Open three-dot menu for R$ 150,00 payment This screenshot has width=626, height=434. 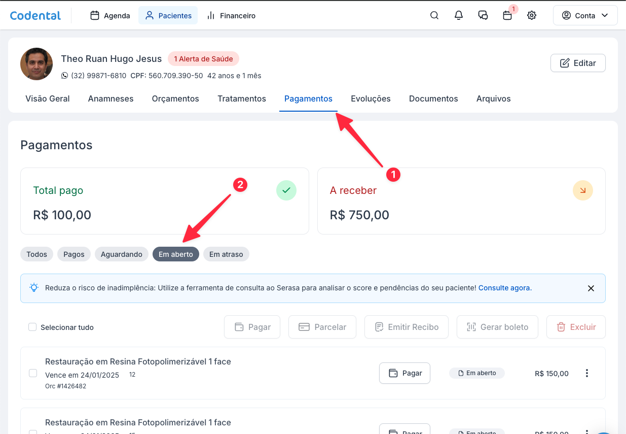point(587,373)
